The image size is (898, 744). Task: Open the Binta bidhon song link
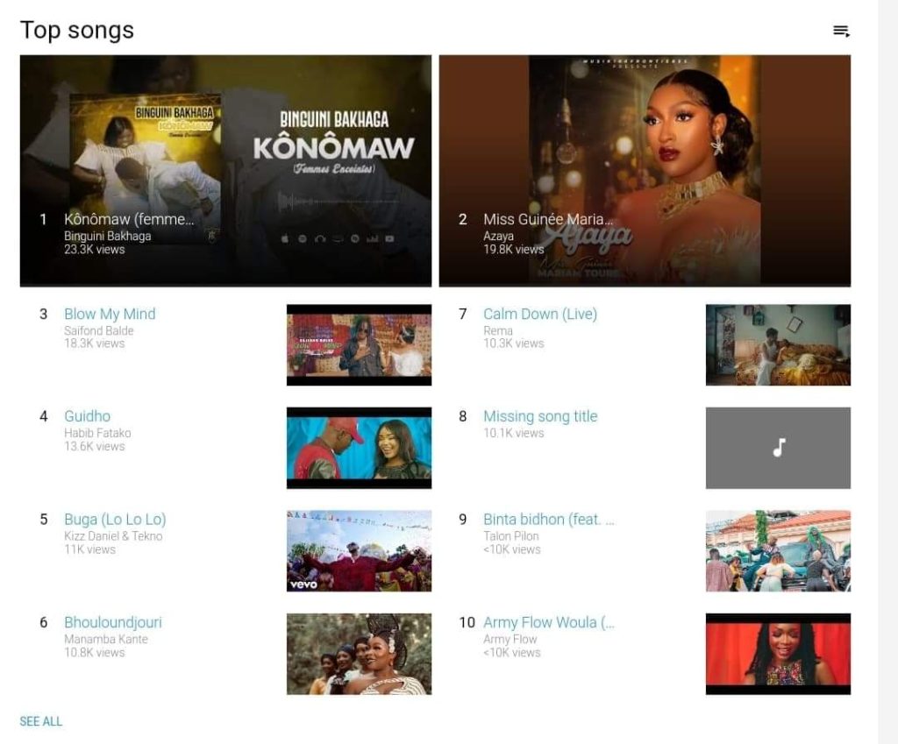[x=549, y=519]
